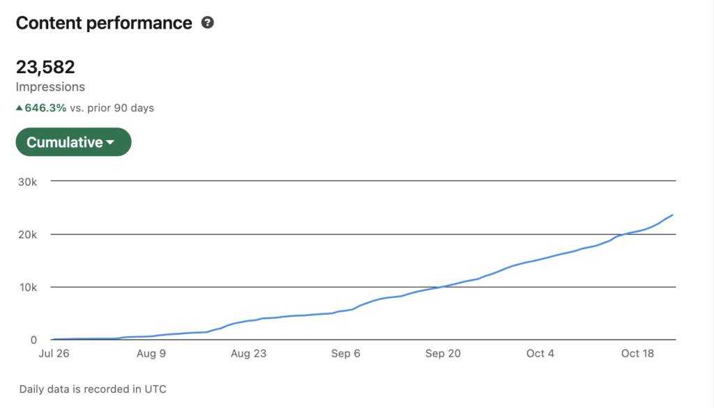Image resolution: width=714 pixels, height=408 pixels.
Task: Click the vs. prior 90 days text
Action: [112, 108]
